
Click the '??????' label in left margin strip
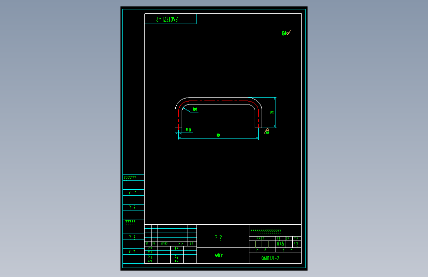coord(130,178)
